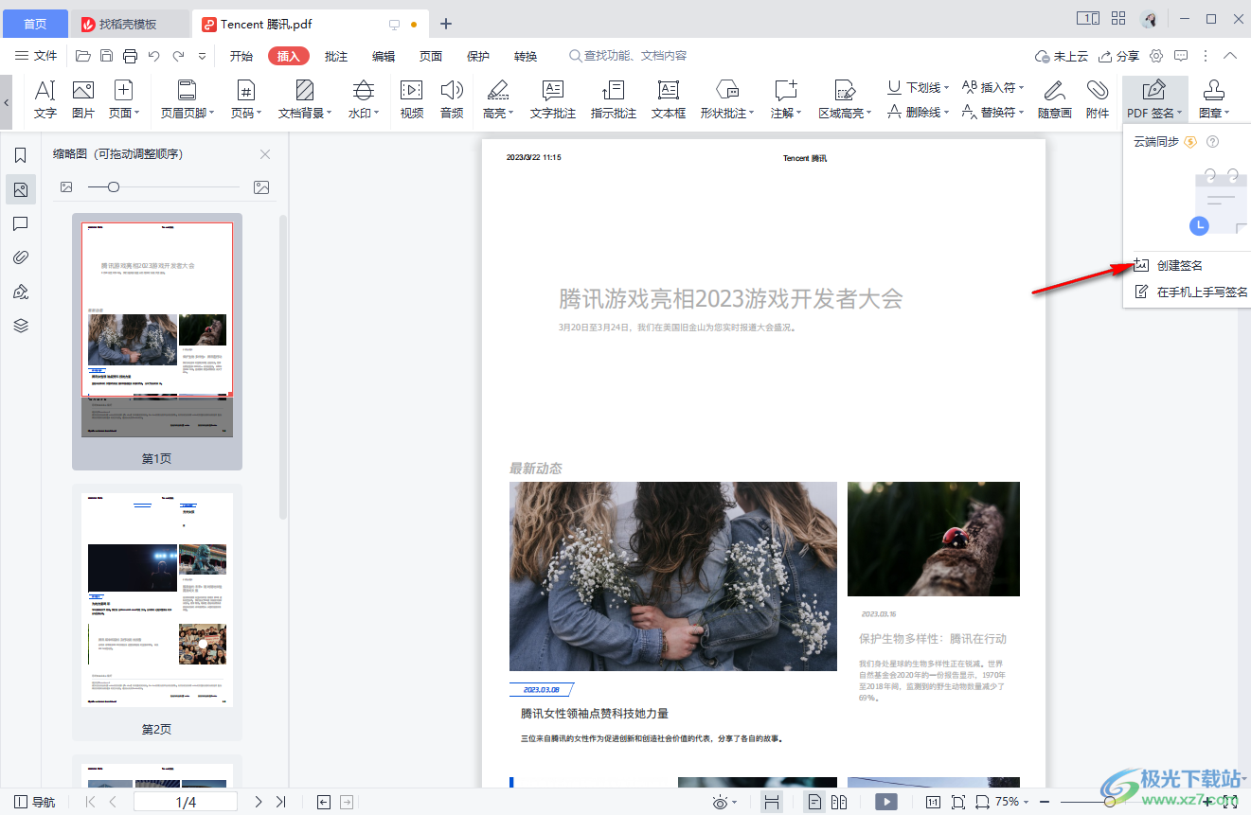1251x815 pixels.
Task: Set actual size 1:1 zoom icon
Action: pos(933,802)
